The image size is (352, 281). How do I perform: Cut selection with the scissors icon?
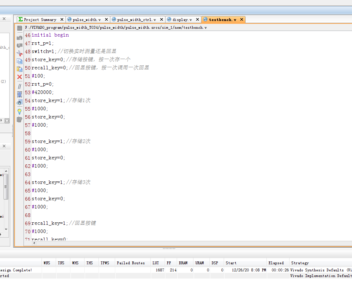[x=20, y=53]
